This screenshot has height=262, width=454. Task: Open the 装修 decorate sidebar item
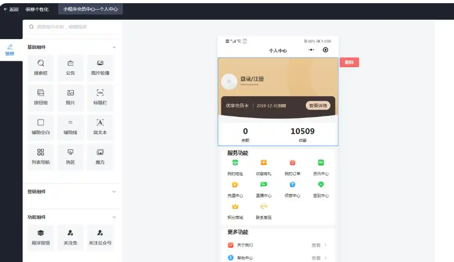click(x=10, y=50)
